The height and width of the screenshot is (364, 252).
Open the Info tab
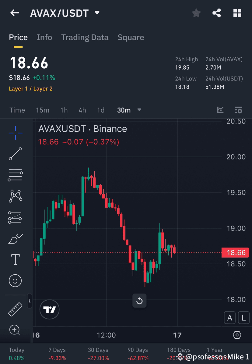pos(44,37)
